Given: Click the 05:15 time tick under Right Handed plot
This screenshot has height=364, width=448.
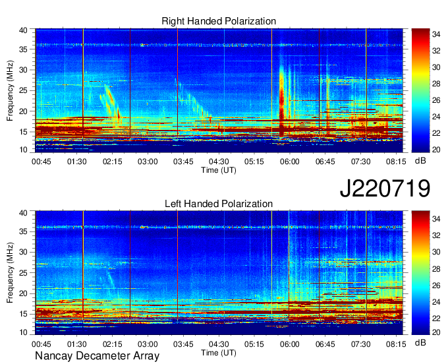Looking at the screenshot, I should pos(254,162).
